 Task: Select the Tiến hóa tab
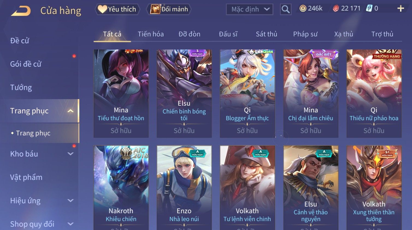tap(151, 34)
